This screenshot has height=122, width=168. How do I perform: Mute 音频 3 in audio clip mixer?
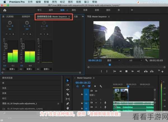[41, 34]
